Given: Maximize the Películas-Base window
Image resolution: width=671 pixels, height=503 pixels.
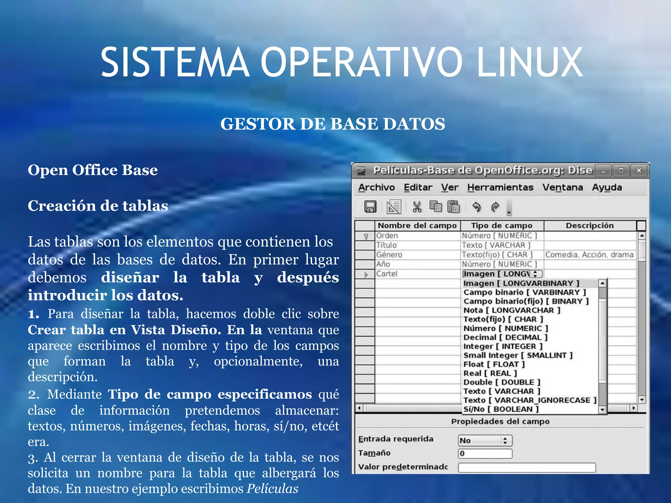Looking at the screenshot, I should pyautogui.click(x=621, y=171).
